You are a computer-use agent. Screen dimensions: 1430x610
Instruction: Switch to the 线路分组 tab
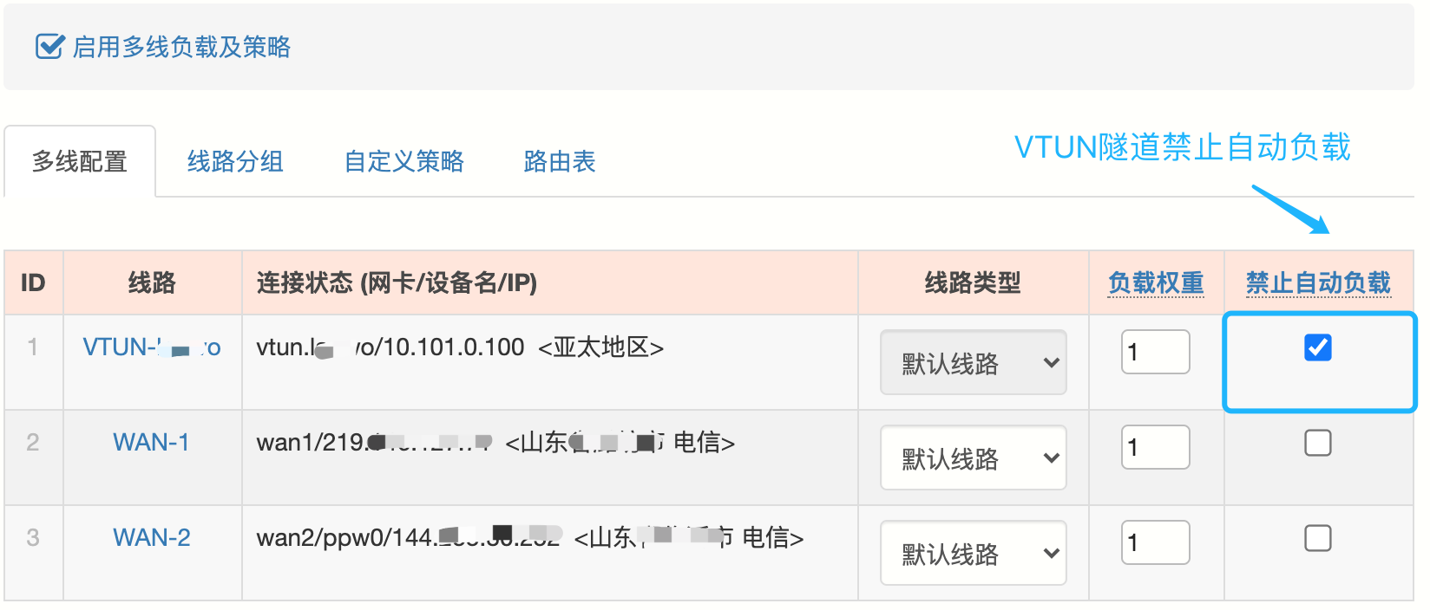(235, 162)
